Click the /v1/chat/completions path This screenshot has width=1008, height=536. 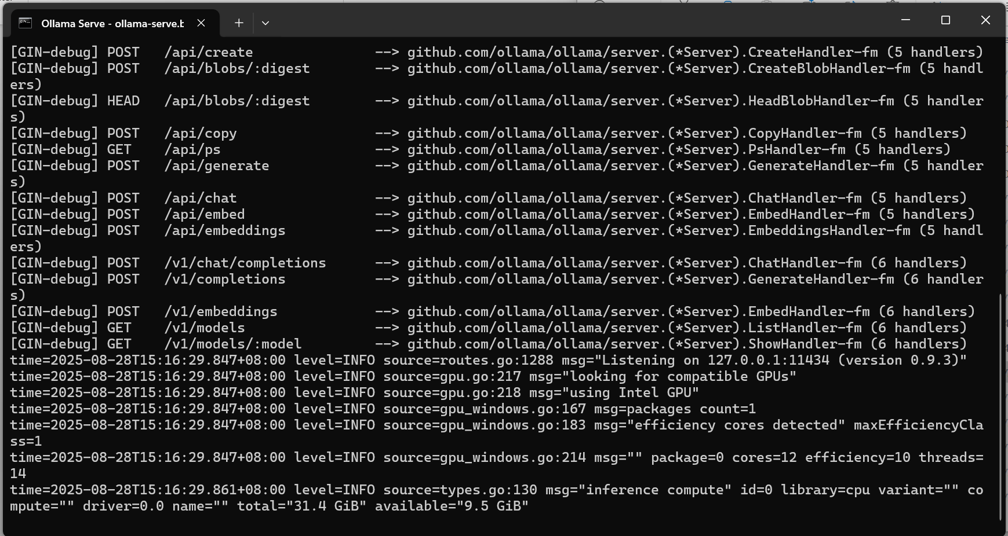tap(245, 263)
